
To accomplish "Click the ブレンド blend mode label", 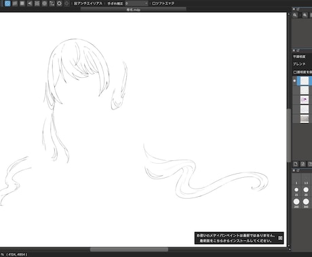I will 299,64.
